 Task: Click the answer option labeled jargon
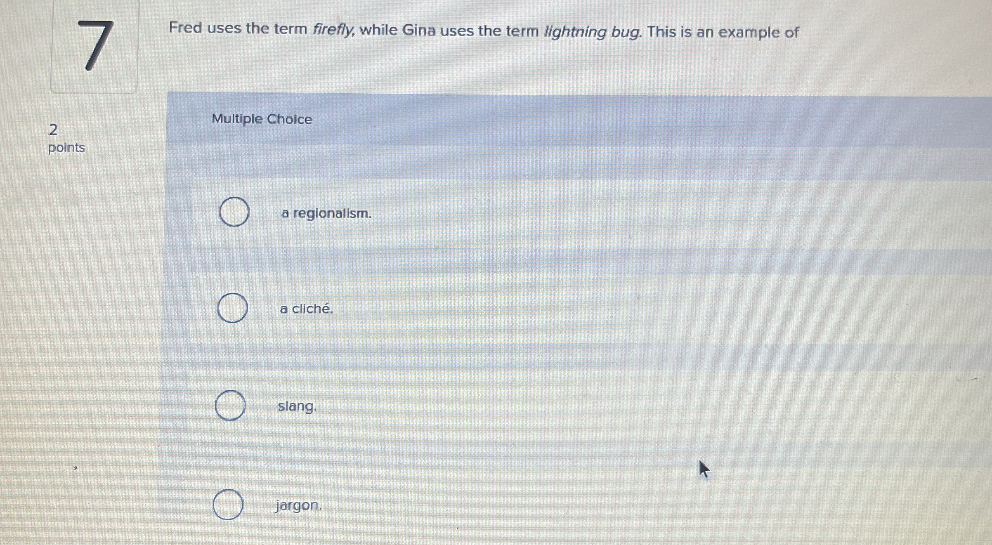point(298,506)
